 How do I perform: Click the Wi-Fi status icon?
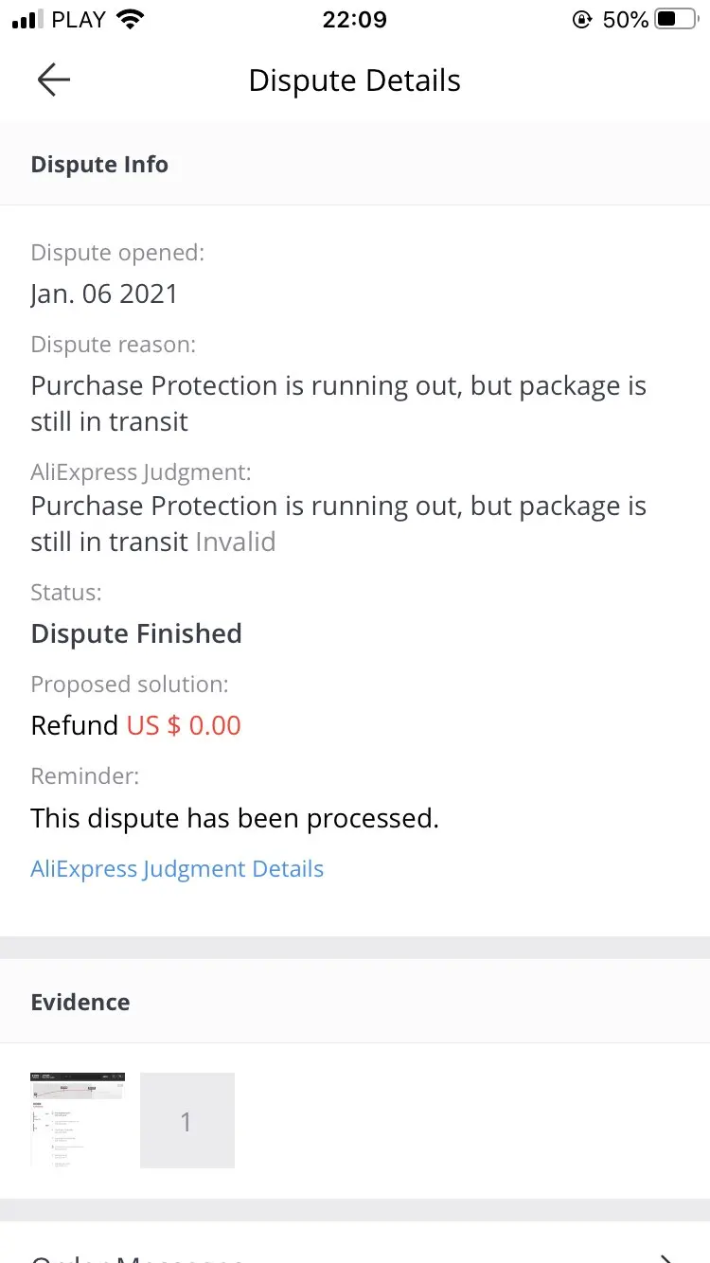point(131,19)
